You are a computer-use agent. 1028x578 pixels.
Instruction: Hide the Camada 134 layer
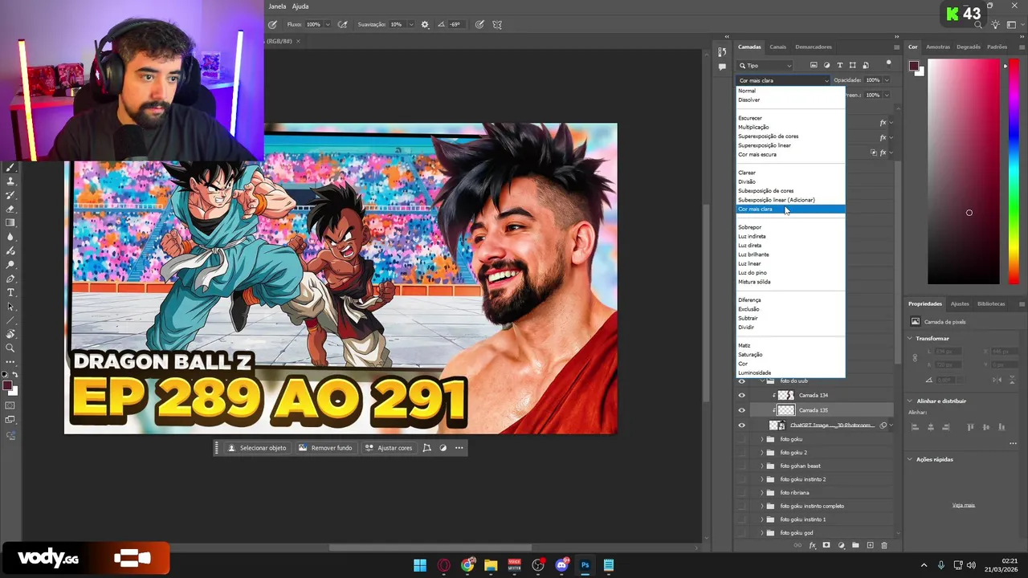(x=741, y=395)
